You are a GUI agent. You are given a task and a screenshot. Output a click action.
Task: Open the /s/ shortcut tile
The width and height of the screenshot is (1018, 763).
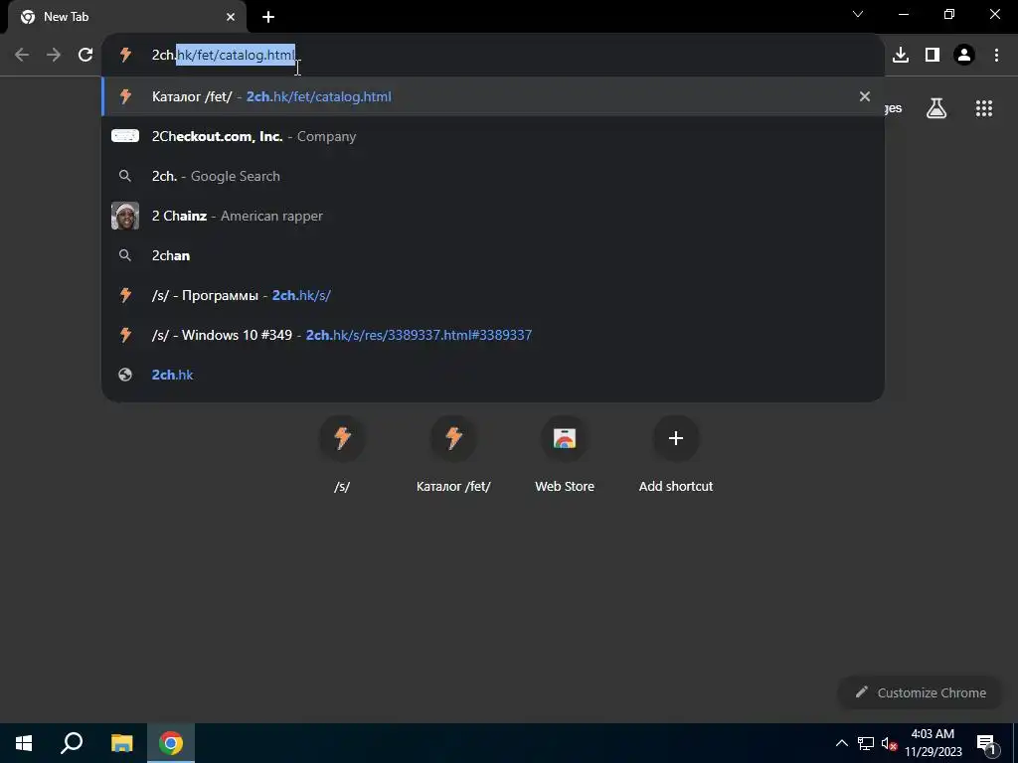(342, 454)
